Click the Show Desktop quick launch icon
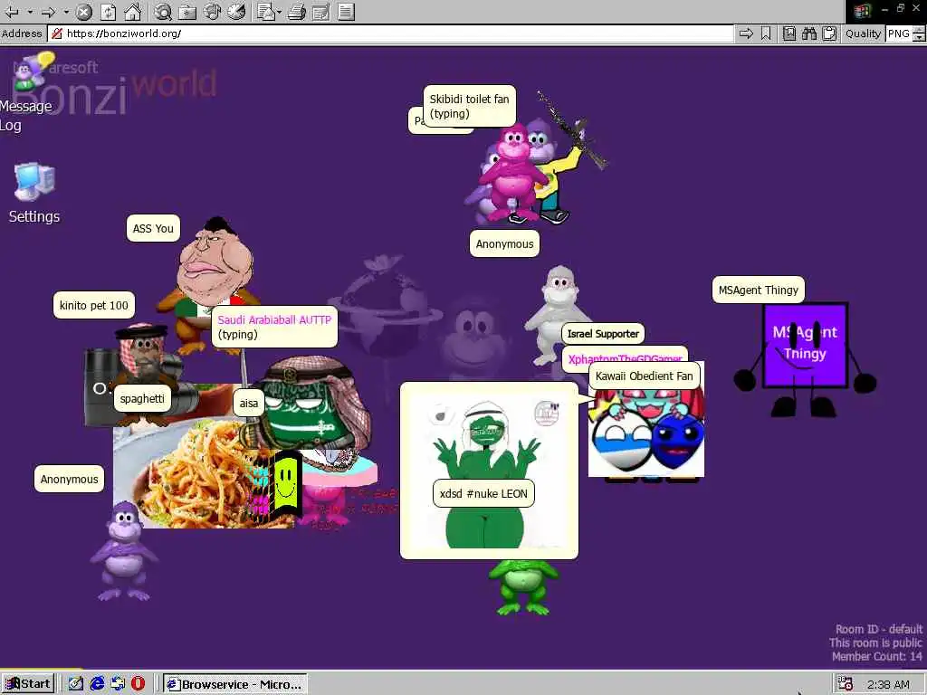927x695 pixels. 118,684
